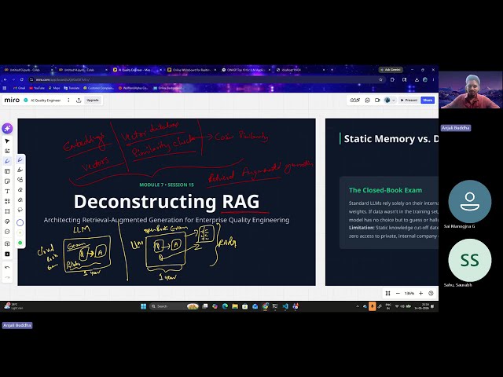Open Visual Studio Code from taskbar

coord(285,306)
